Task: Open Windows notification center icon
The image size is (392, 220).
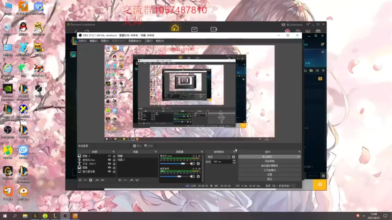Action: pos(386,216)
